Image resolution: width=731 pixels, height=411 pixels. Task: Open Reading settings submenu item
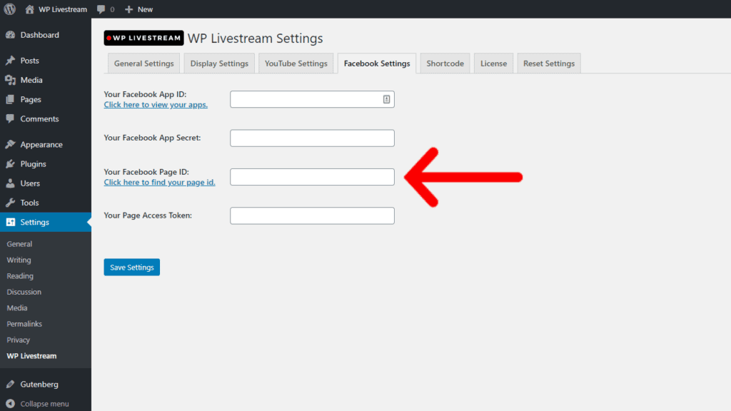(20, 276)
